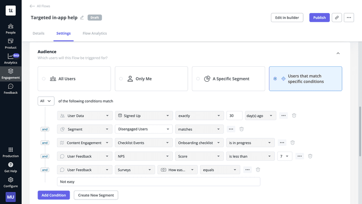Open the Content Engagement type dropdown
The image size is (362, 204).
85,143
